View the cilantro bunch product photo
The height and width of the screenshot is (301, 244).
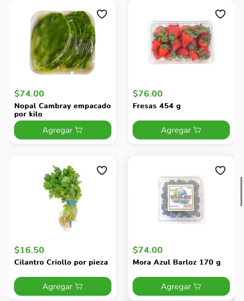[x=63, y=197]
